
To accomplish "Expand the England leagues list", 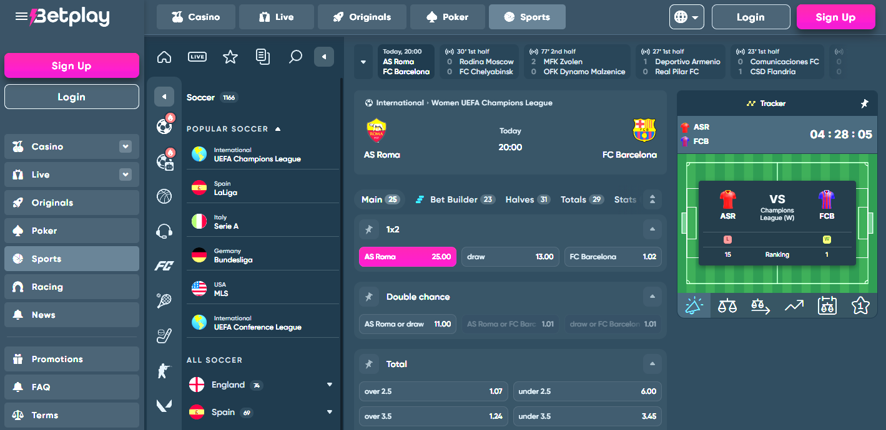I will pos(329,385).
